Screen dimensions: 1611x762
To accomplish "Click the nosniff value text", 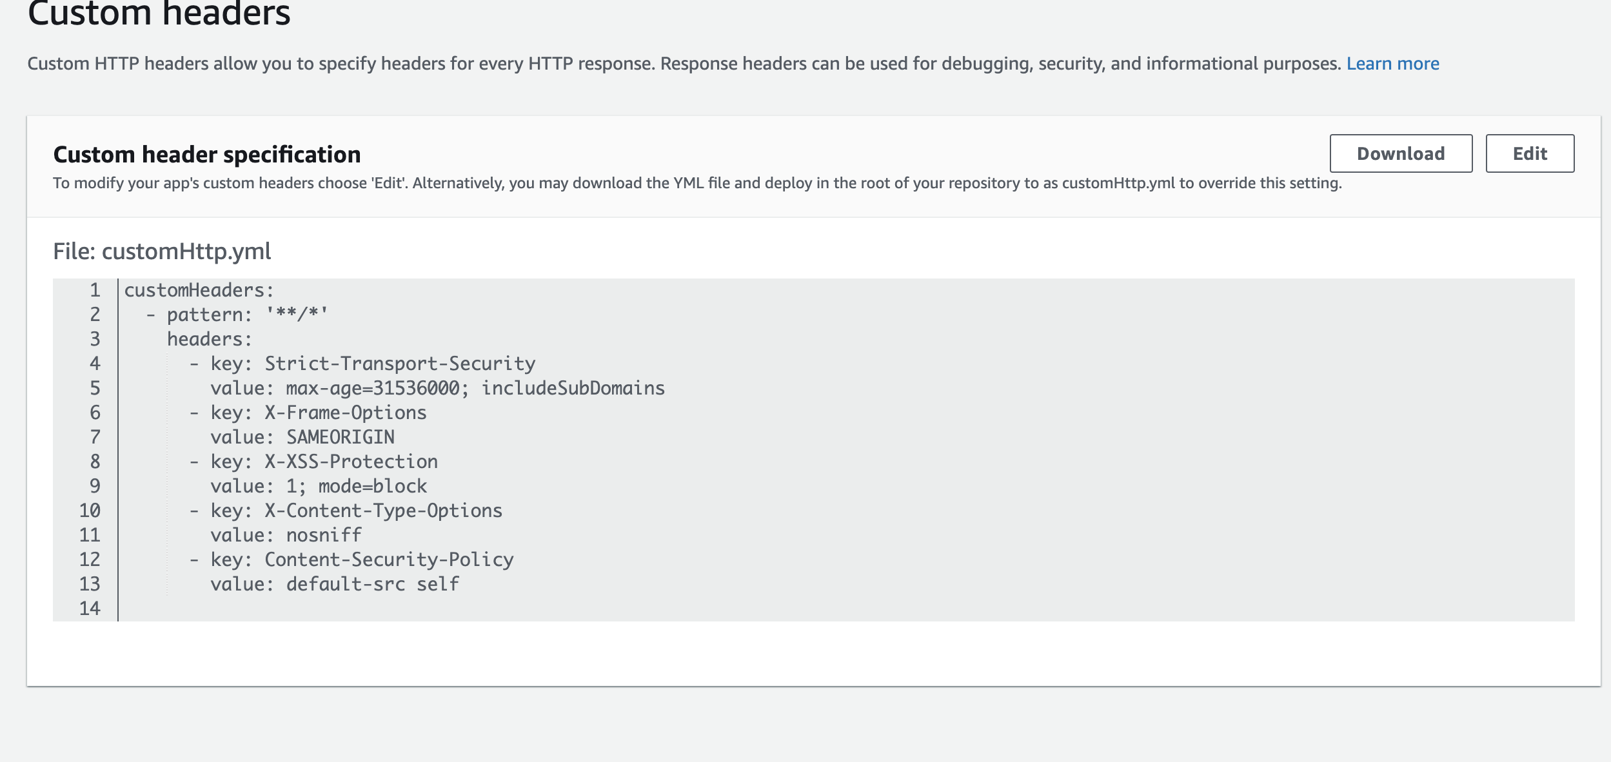I will [x=323, y=534].
